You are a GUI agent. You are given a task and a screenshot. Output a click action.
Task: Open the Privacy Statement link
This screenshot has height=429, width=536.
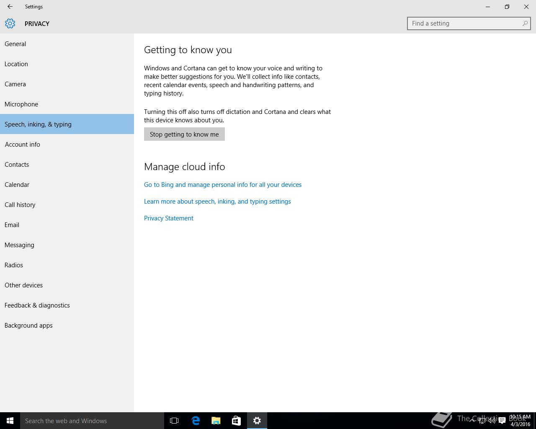(x=169, y=218)
